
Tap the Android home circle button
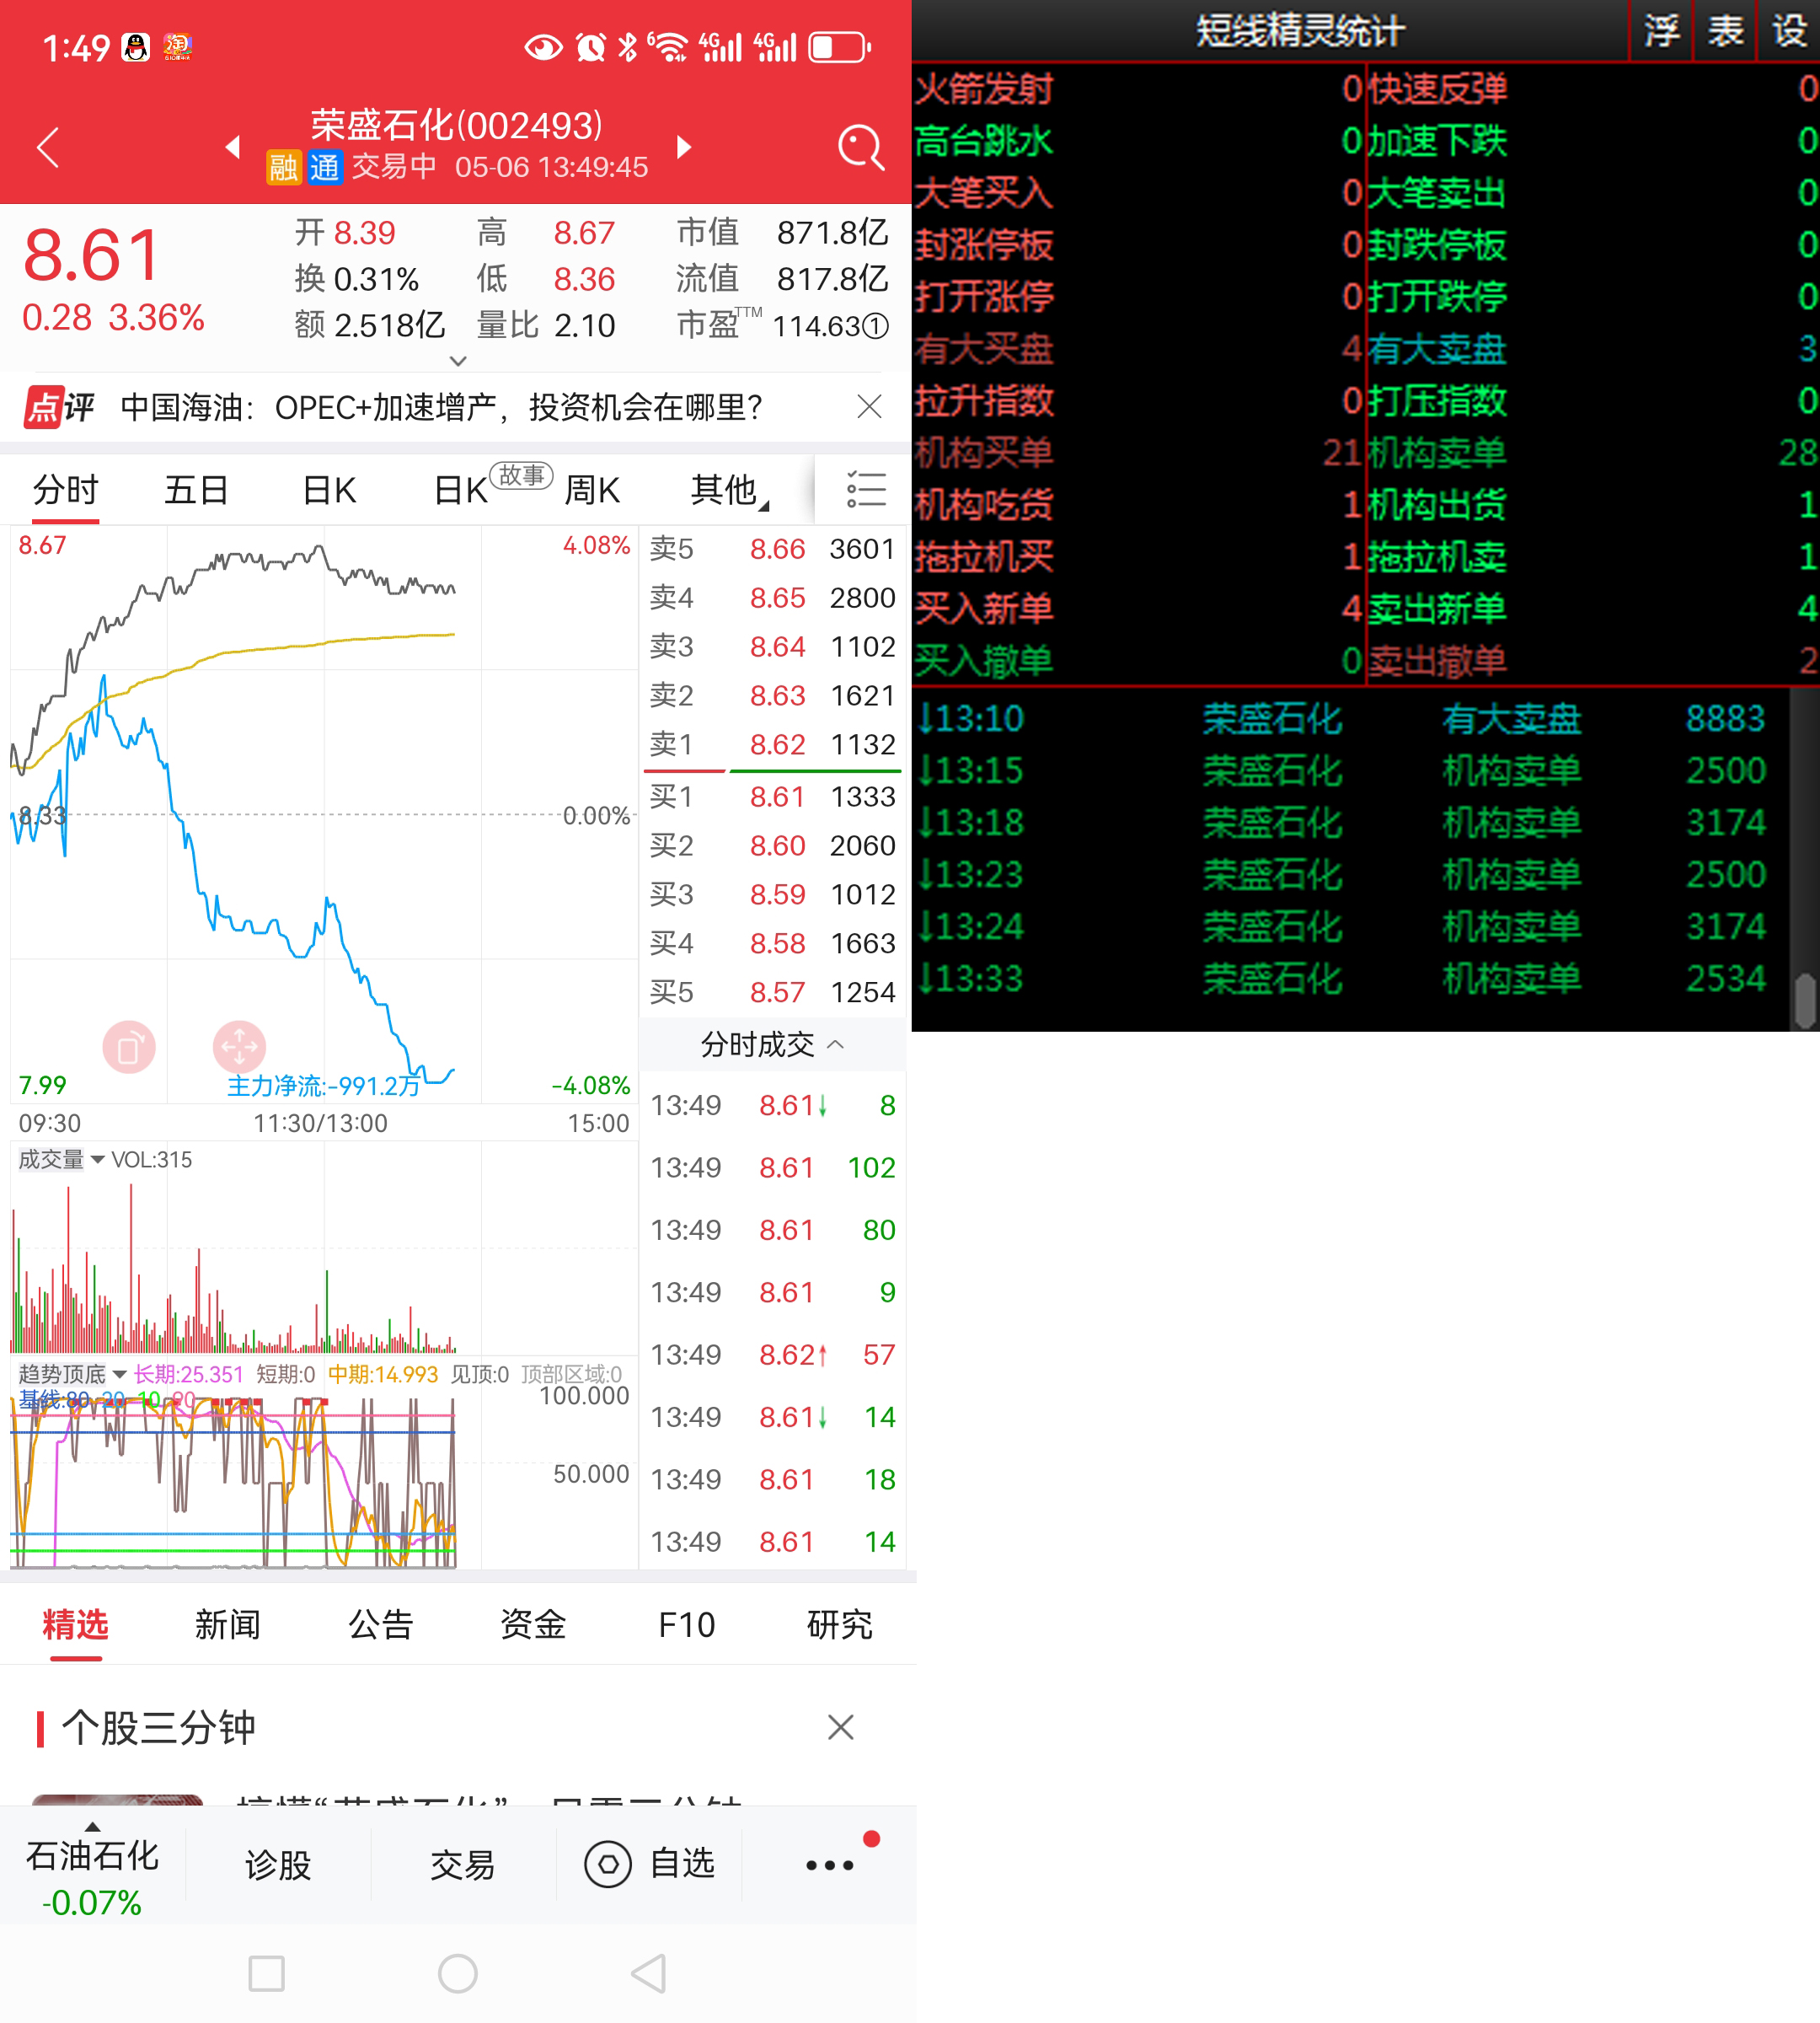(458, 1973)
